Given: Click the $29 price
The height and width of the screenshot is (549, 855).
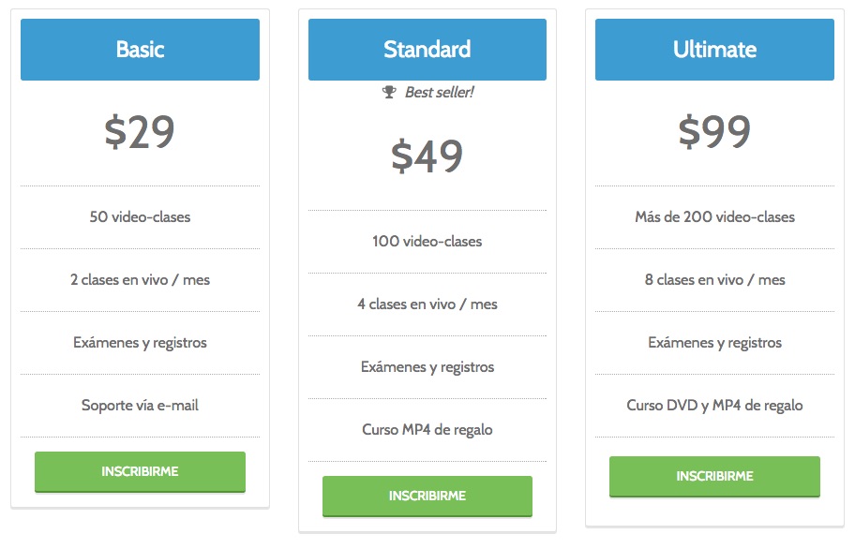Looking at the screenshot, I should click(140, 132).
